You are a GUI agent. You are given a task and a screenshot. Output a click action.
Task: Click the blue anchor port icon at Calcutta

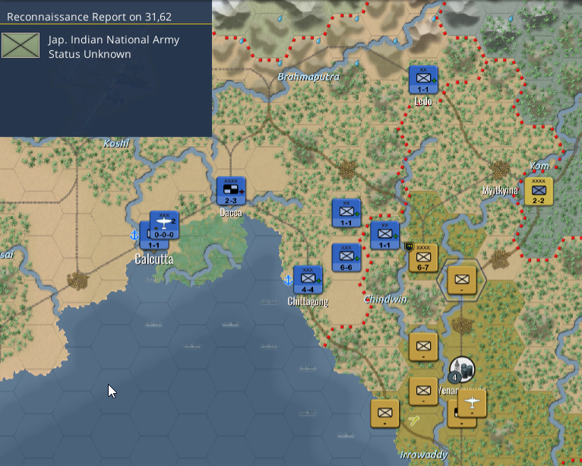click(134, 235)
